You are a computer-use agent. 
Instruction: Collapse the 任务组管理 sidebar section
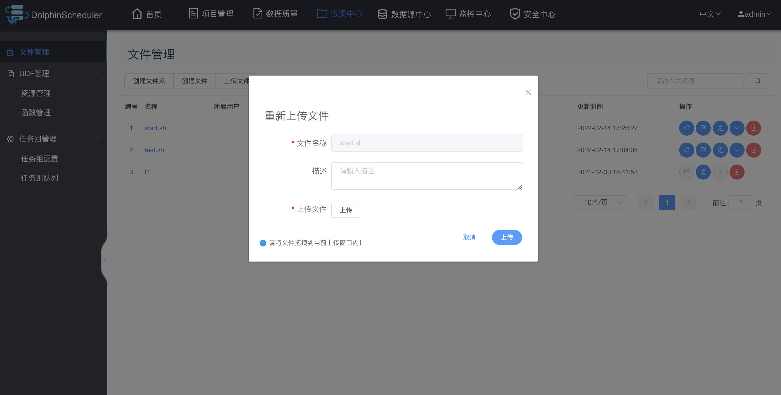53,139
